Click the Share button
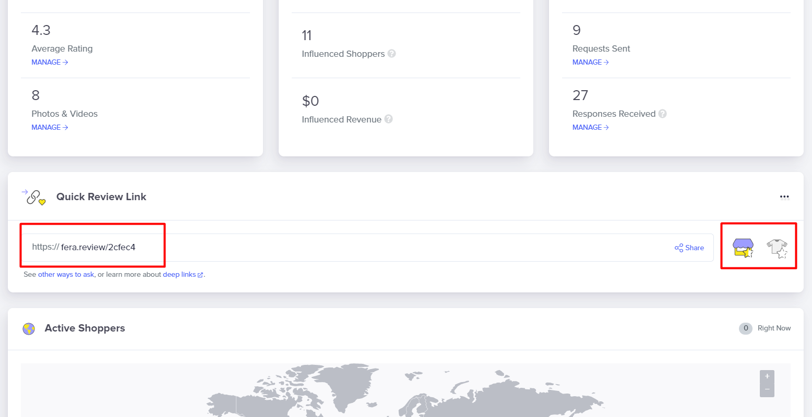 tap(689, 248)
